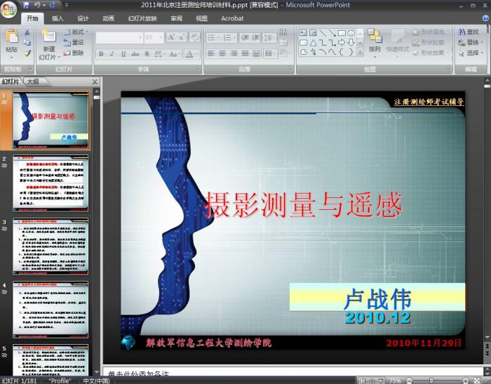Click the Replace (替换) button

click(473, 42)
